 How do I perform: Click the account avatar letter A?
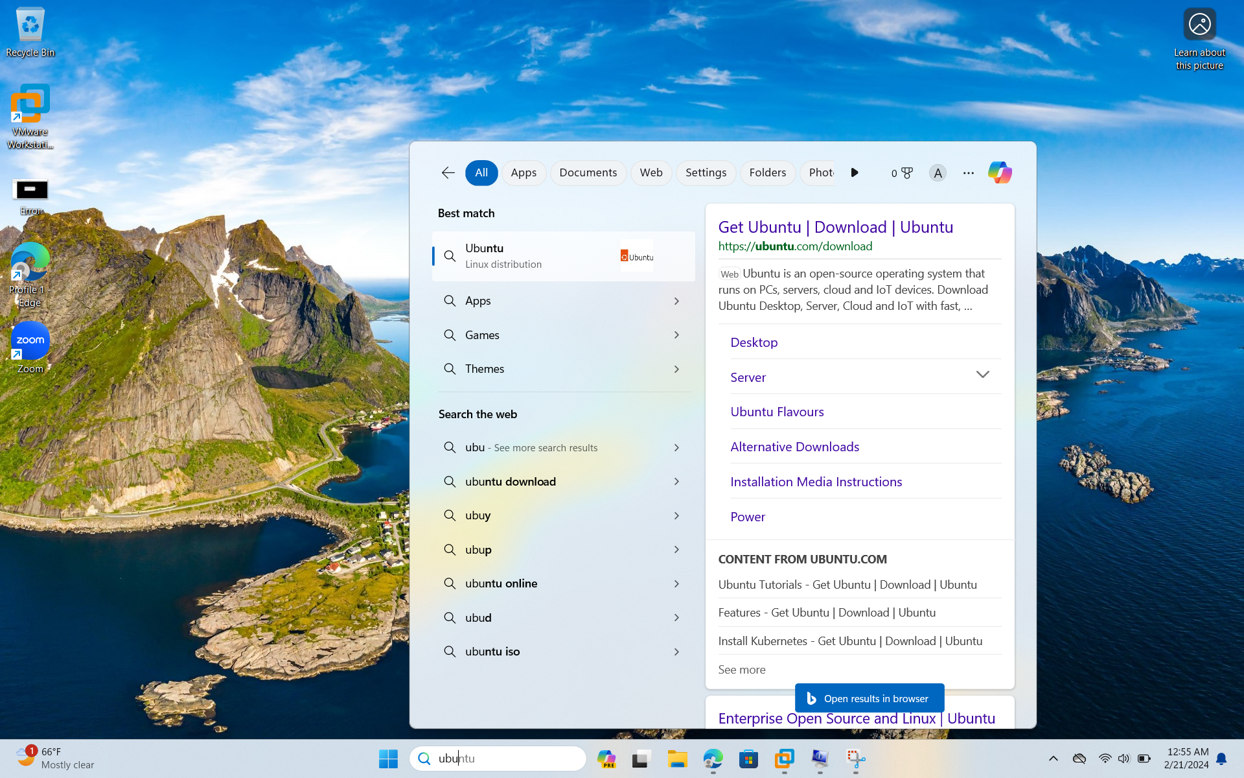click(938, 173)
